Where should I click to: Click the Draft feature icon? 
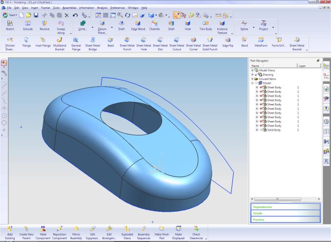pos(122,25)
